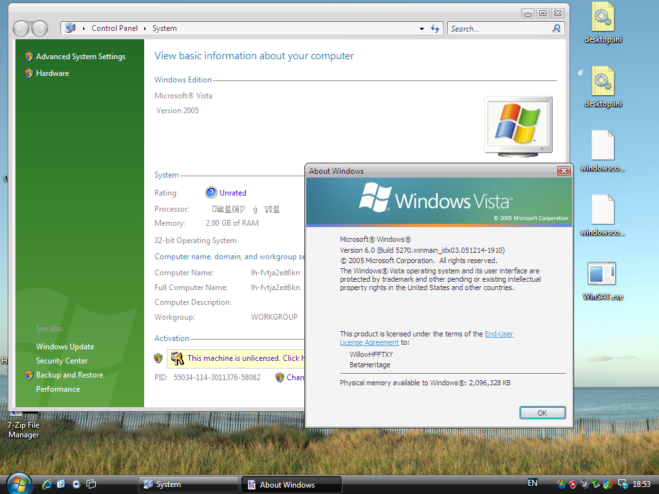This screenshot has height=494, width=659.
Task: Select the 7-Zip File Manager desktop shortcut
Action: 24,425
